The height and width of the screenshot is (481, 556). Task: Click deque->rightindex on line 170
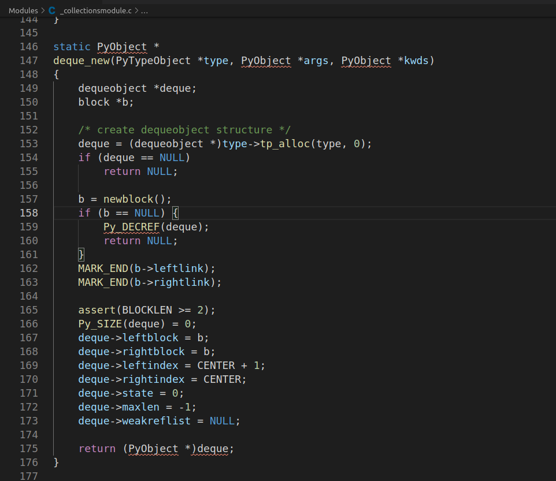tap(131, 379)
